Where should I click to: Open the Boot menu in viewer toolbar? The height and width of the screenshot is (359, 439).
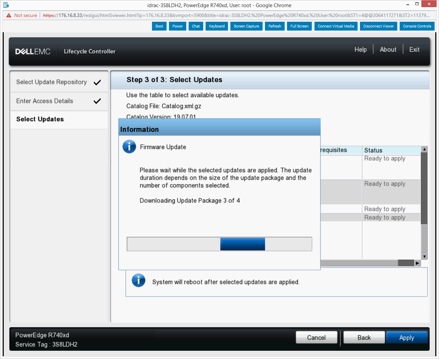[159, 26]
